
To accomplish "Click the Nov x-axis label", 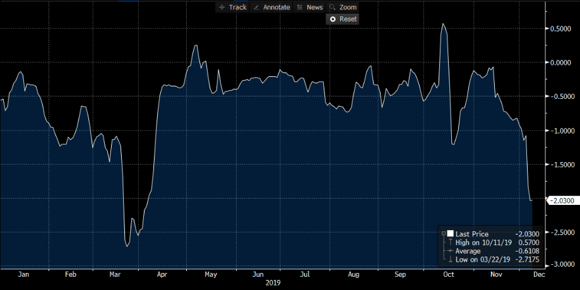I will [496, 274].
